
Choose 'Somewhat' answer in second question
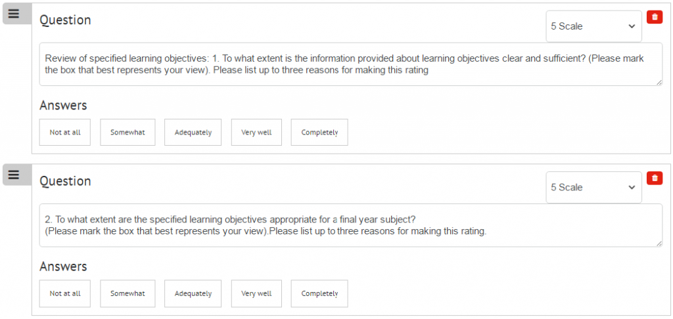(128, 293)
